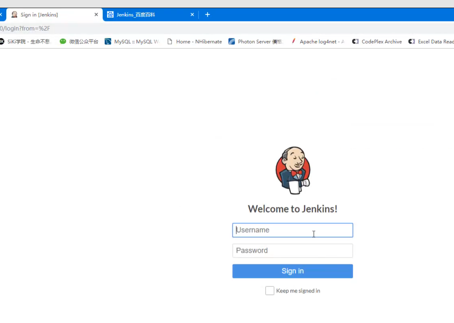This screenshot has width=454, height=323.
Task: Click the Sign in button
Action: (292, 271)
